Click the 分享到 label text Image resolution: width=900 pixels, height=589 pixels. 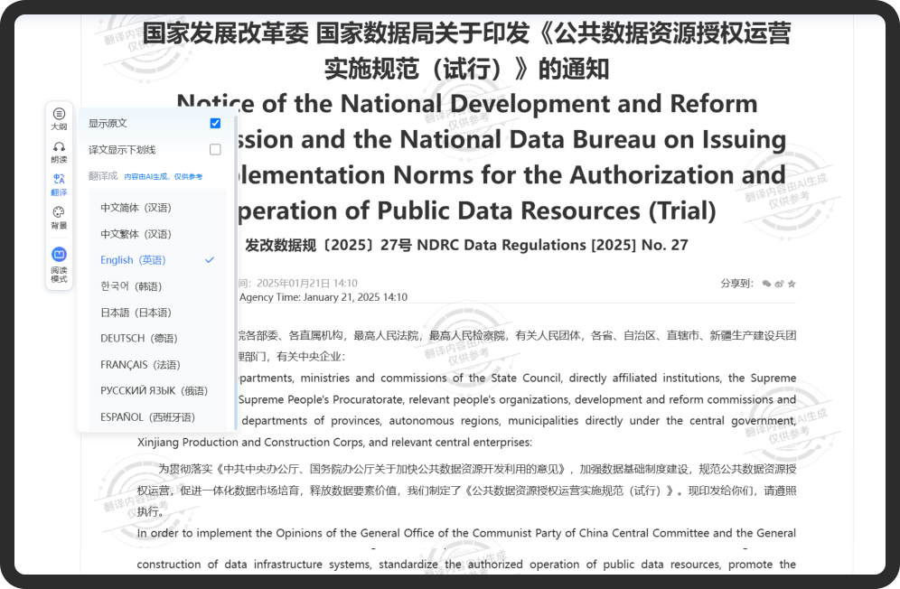[x=737, y=283]
